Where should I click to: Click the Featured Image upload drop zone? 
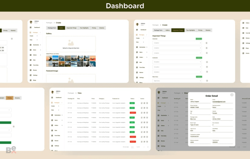pyautogui.click(x=71, y=78)
